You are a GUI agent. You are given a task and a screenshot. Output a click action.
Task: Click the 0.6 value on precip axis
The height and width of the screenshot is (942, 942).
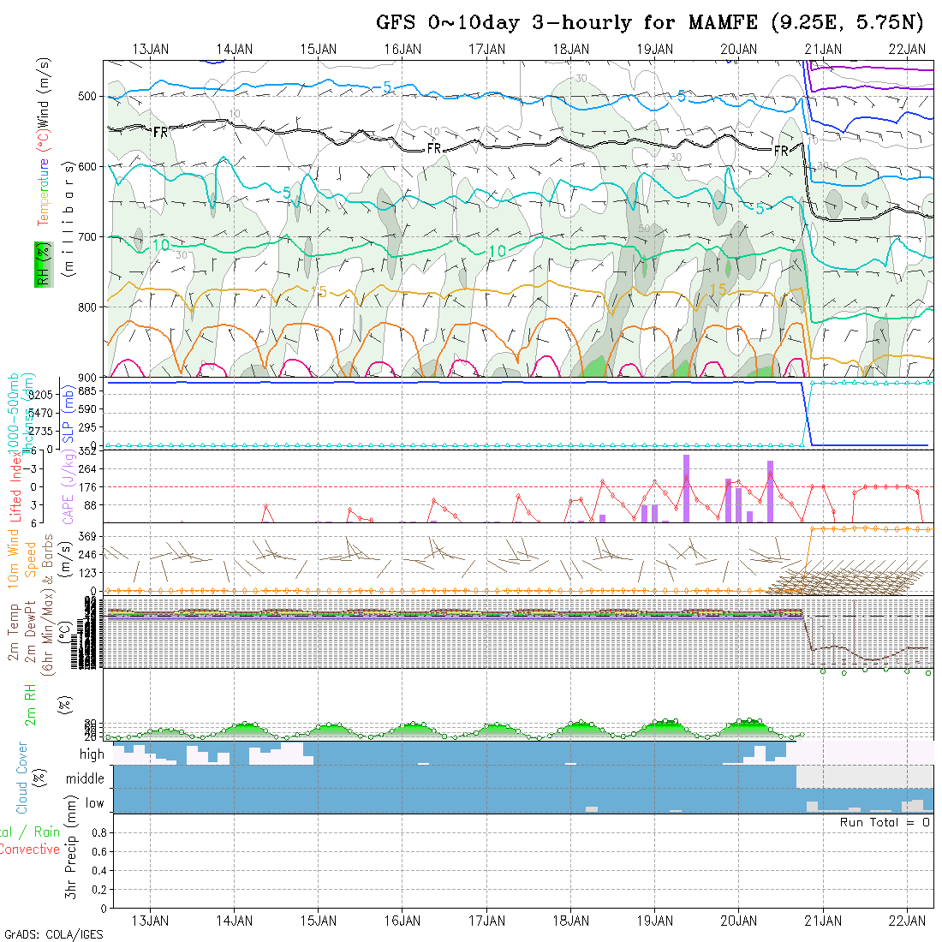(x=99, y=851)
